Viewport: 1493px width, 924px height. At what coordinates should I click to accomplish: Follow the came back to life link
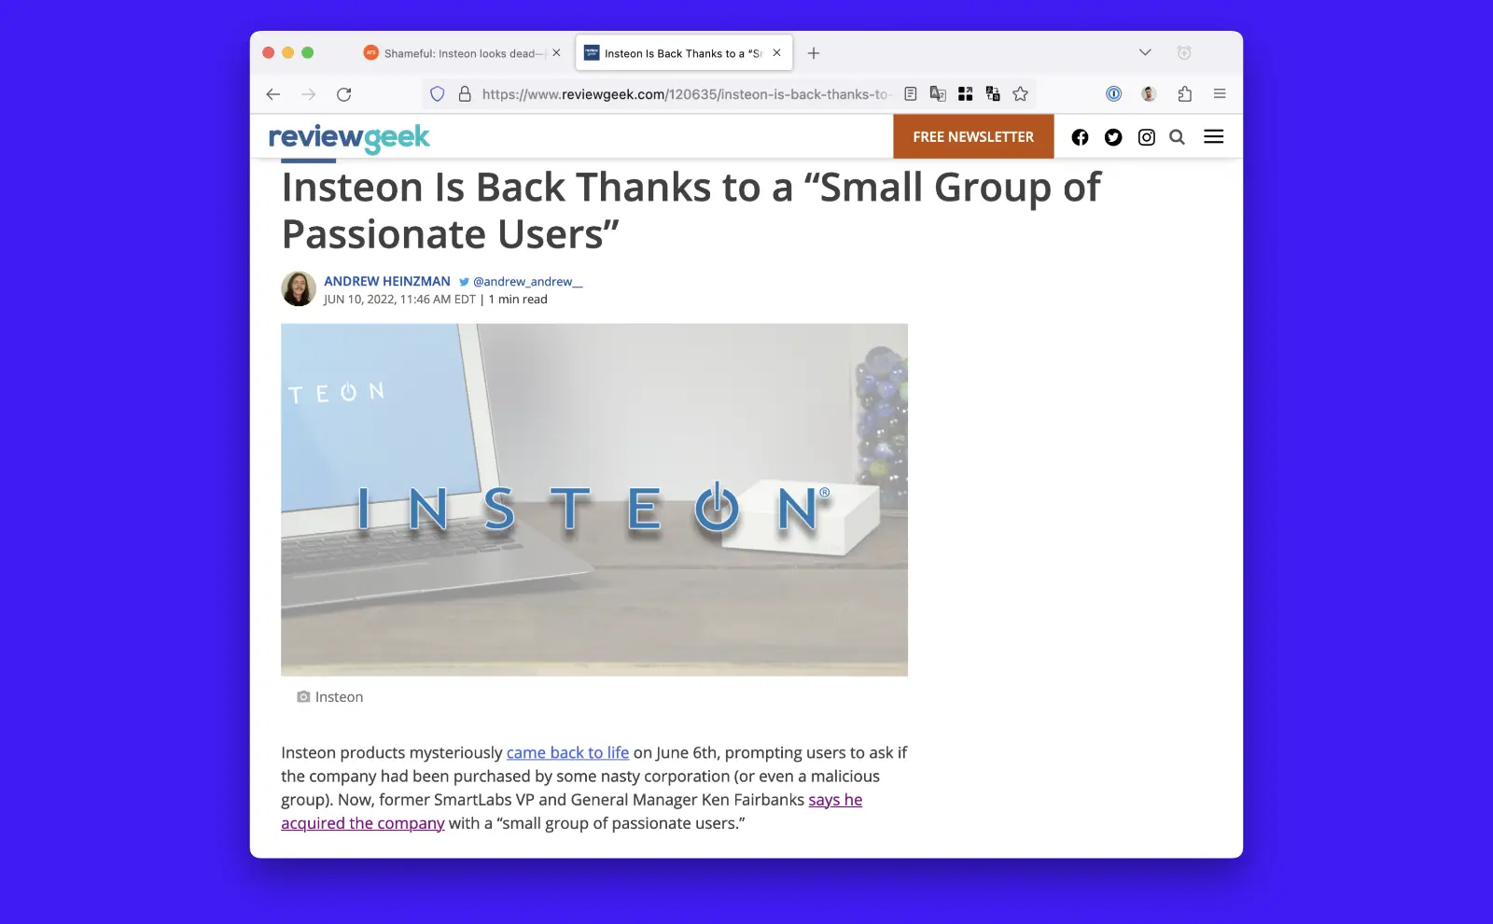[567, 752]
